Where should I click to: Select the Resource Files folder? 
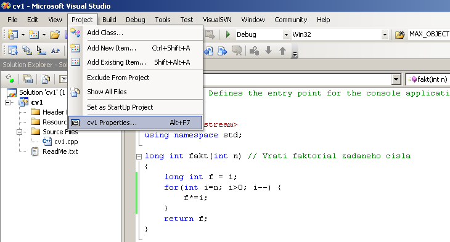point(49,122)
